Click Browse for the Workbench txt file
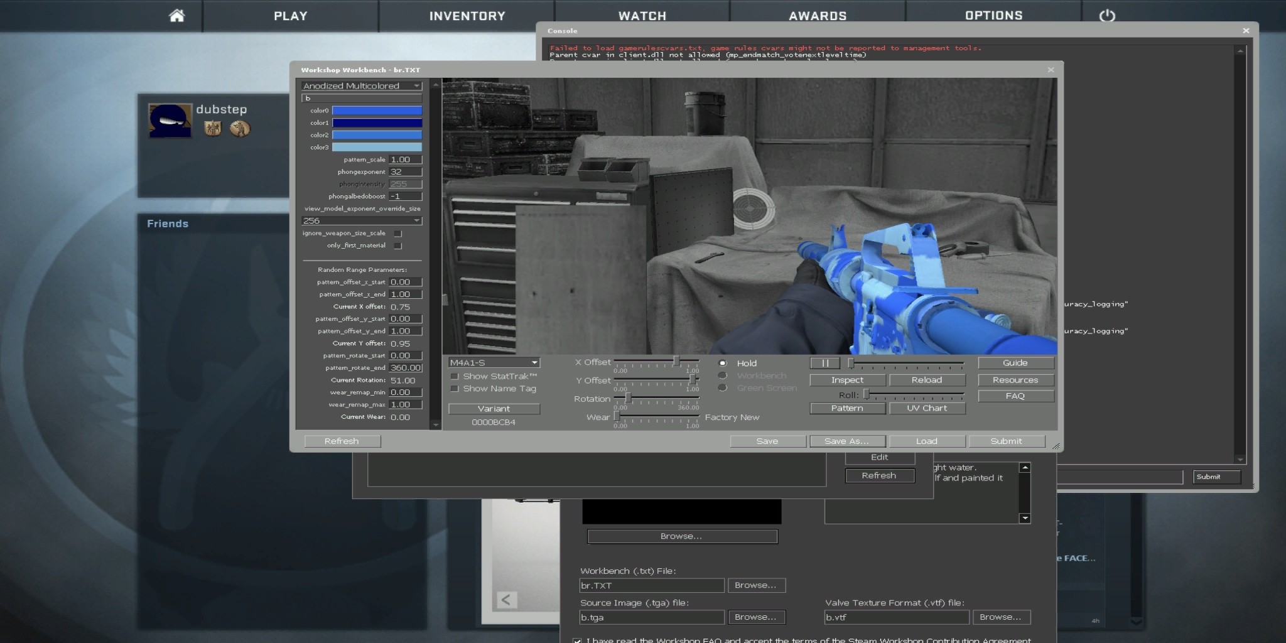Image resolution: width=1286 pixels, height=643 pixels. pyautogui.click(x=756, y=585)
